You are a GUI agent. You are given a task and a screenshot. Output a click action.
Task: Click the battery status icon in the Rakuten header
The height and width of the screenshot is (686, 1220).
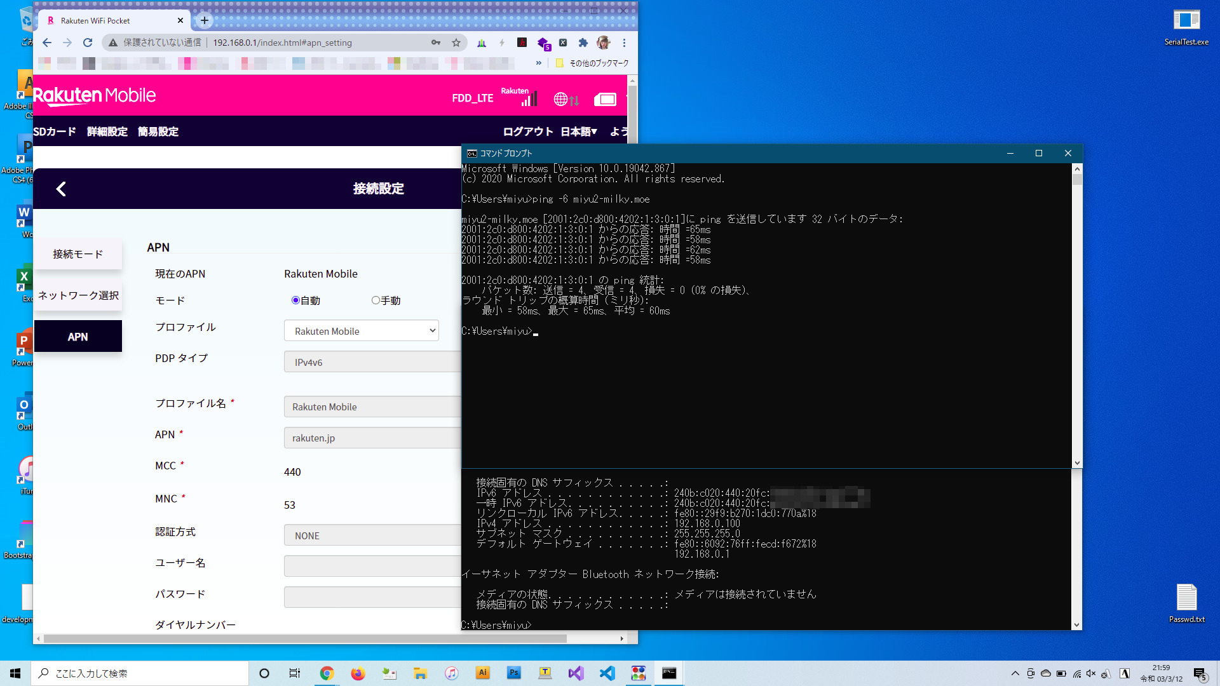coord(605,100)
